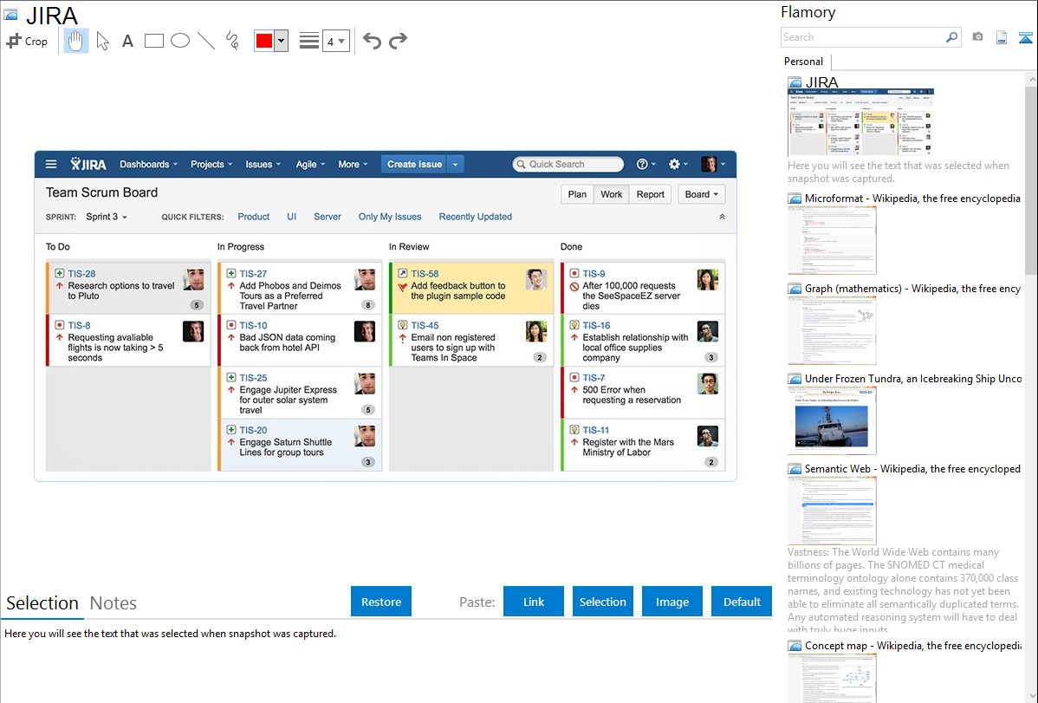Click the JIRA Quick Search box
1038x703 pixels.
pos(568,165)
